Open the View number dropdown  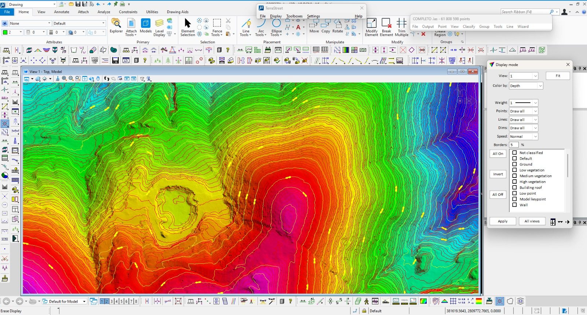point(524,76)
